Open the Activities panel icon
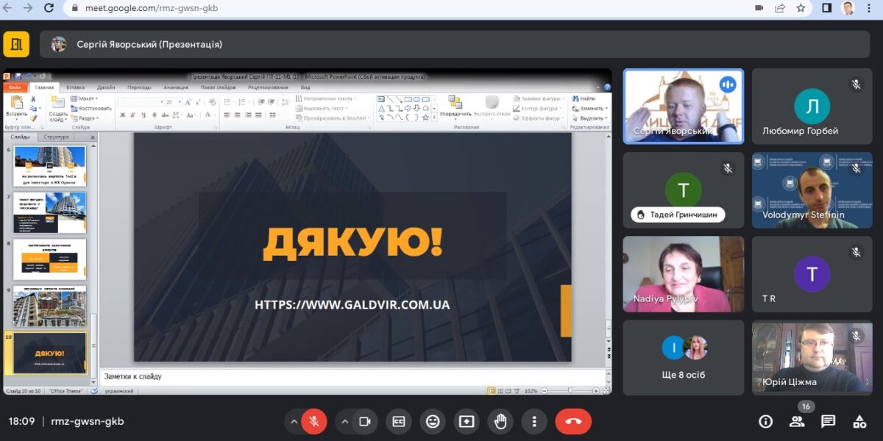Screen dimensions: 883x441 coord(859,421)
